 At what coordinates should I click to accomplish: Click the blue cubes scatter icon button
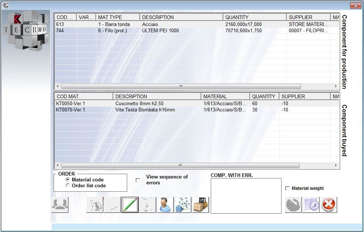click(x=183, y=205)
